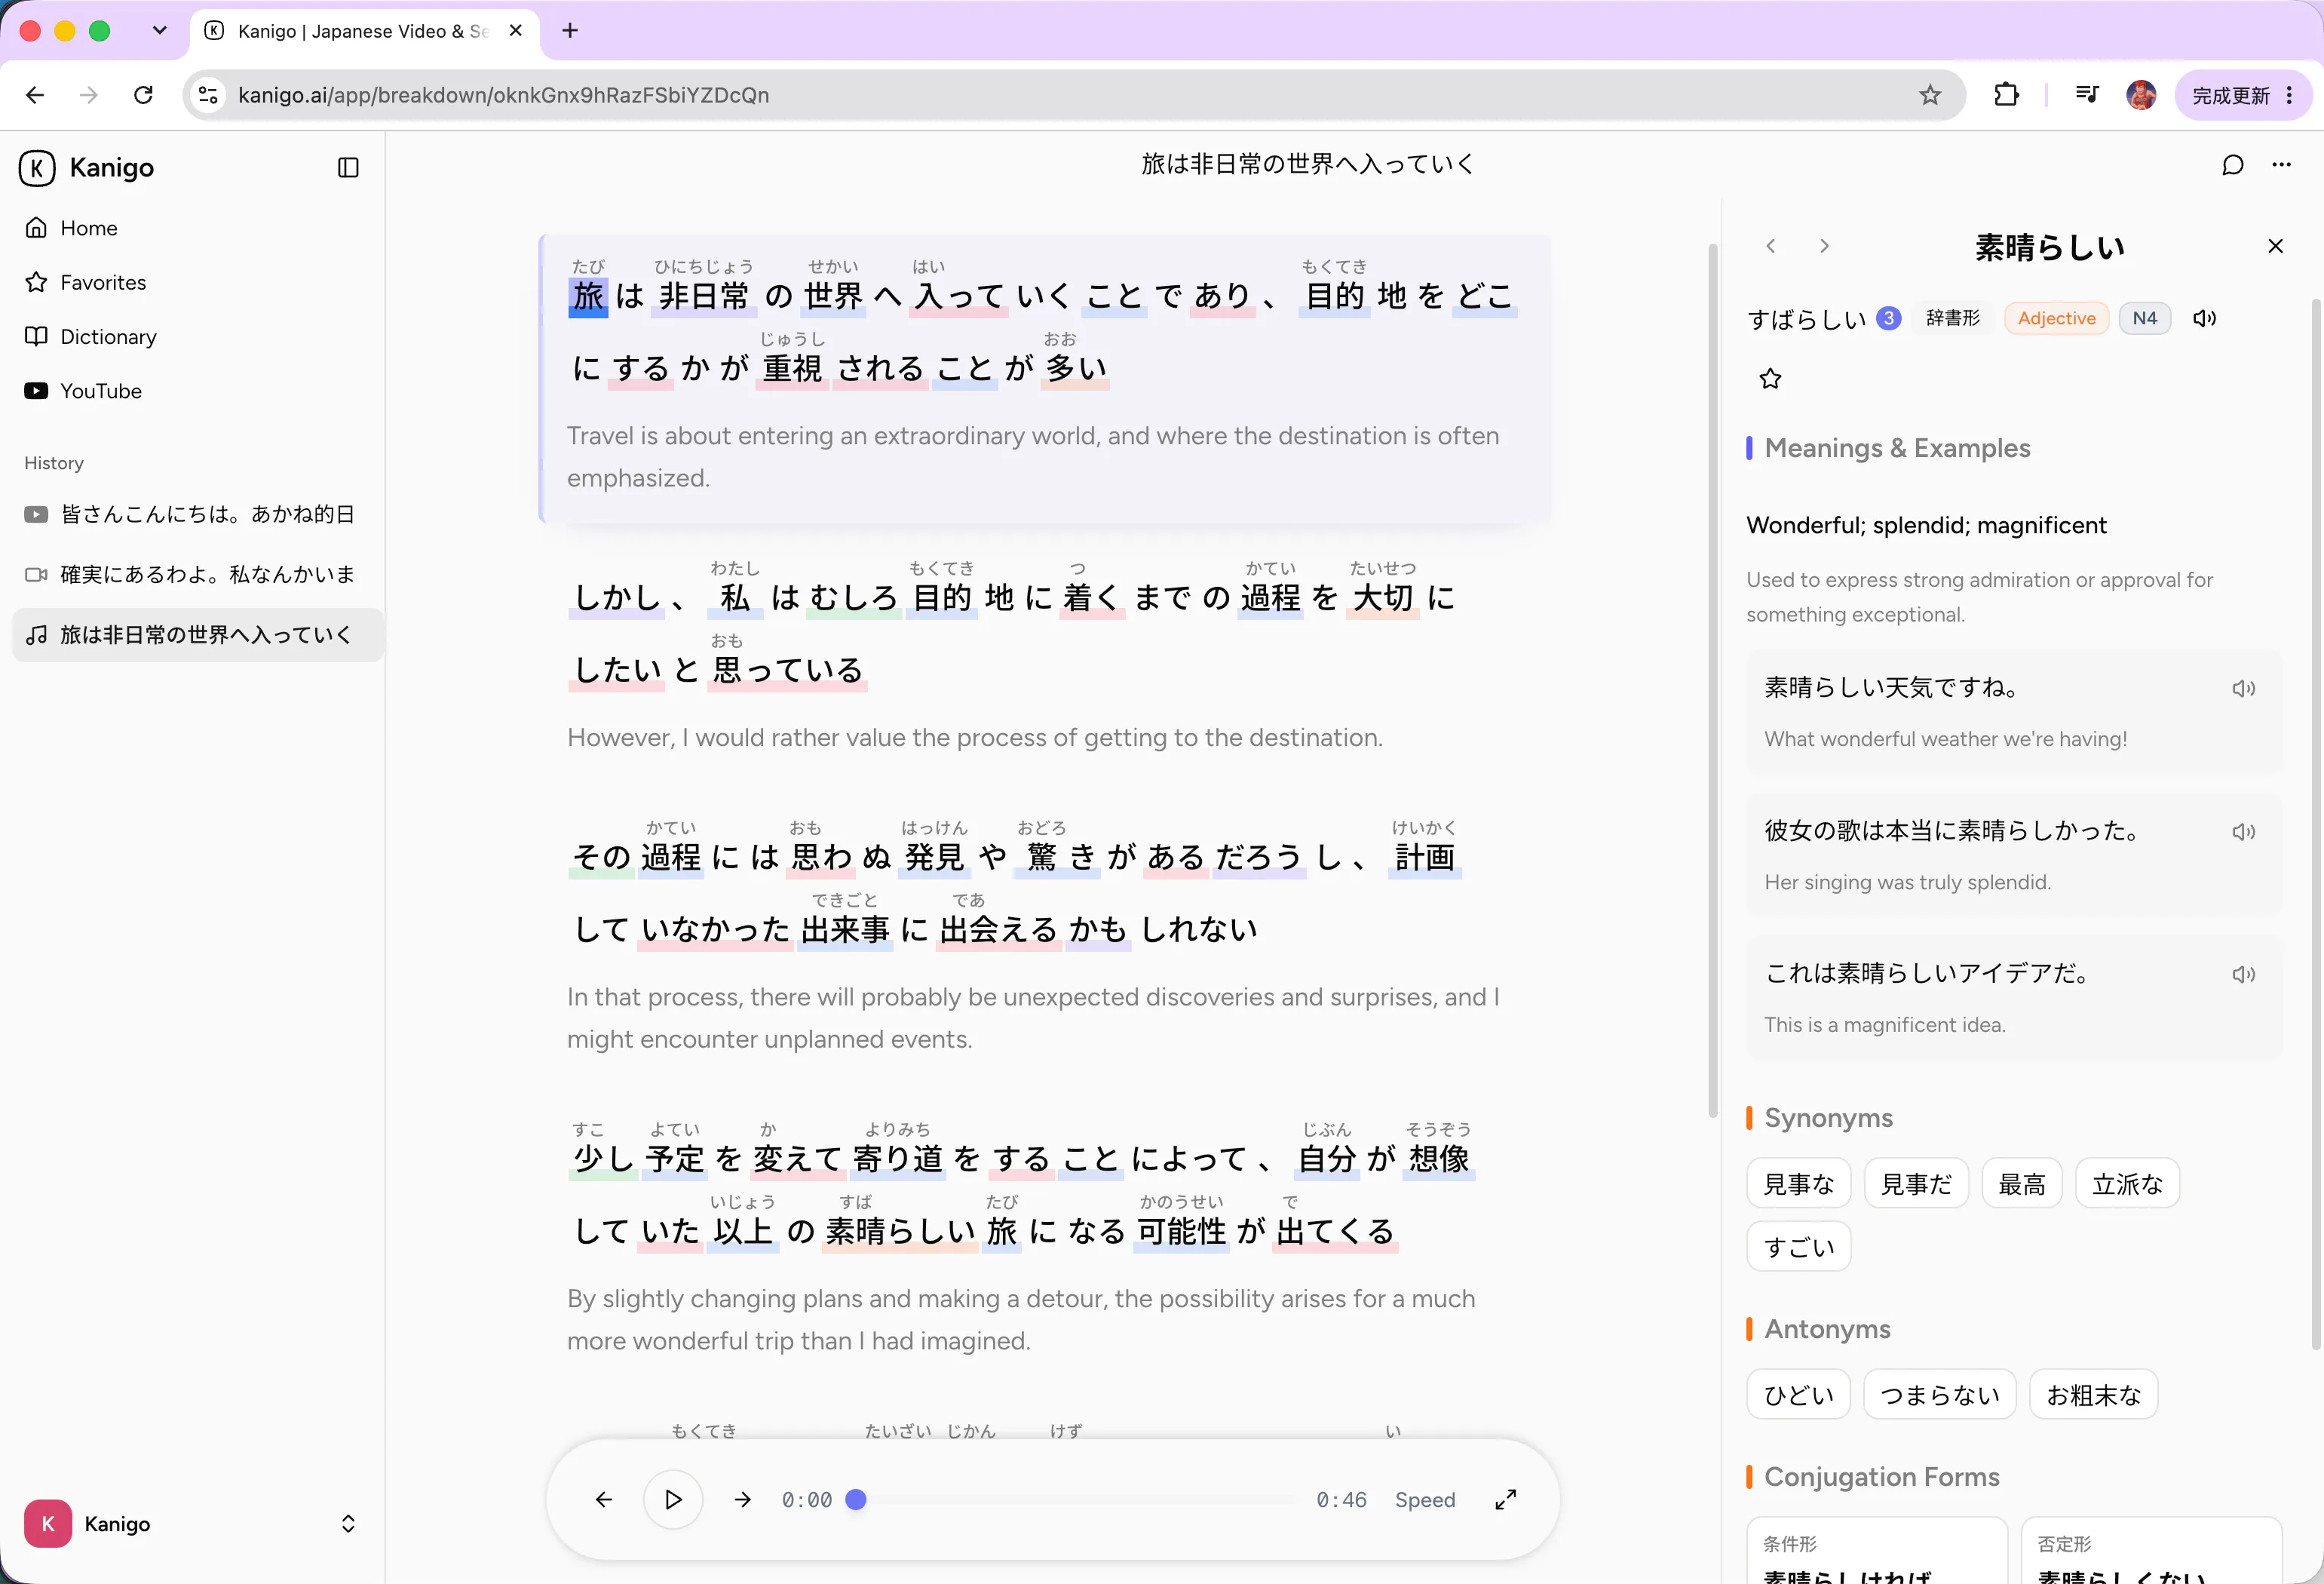Click the Adjective tag badge
Image resolution: width=2324 pixels, height=1584 pixels.
(x=2056, y=318)
